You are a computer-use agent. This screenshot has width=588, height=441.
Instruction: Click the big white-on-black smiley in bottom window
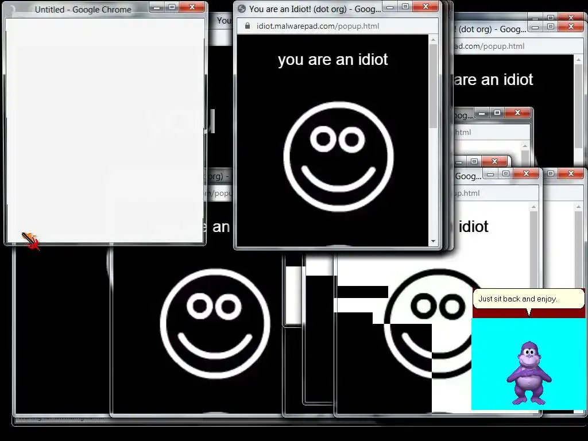pos(215,323)
